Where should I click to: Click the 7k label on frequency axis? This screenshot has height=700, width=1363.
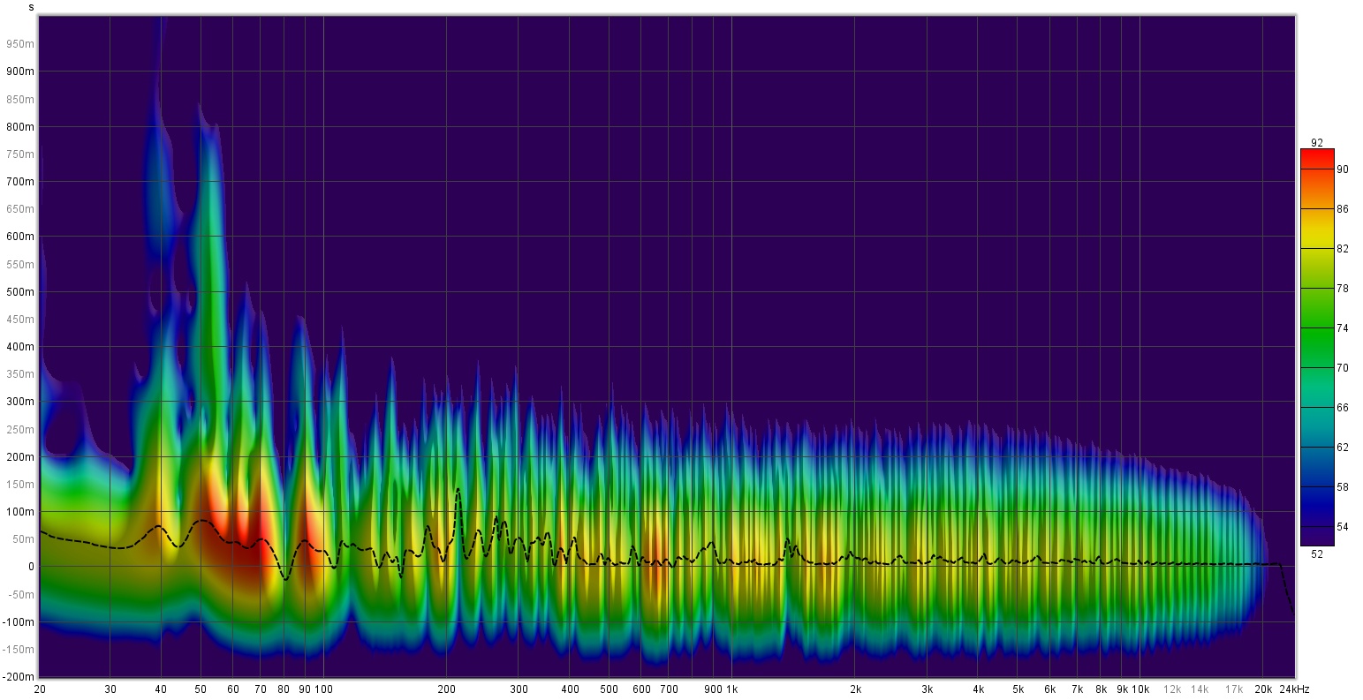coord(1077,689)
